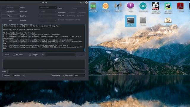This screenshot has width=190, height=107.
Task: Click the output pane scrollbar handle
Action: pos(84,50)
